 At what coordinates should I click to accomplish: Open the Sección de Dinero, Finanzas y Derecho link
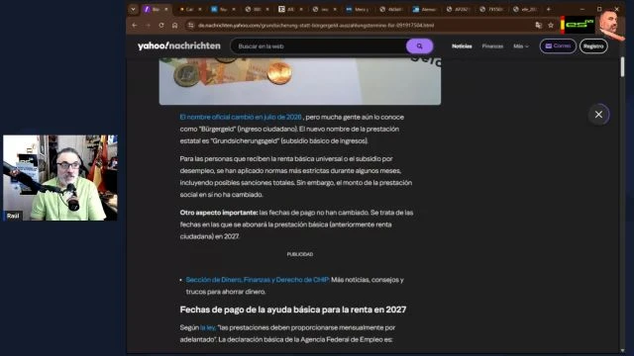(258, 279)
